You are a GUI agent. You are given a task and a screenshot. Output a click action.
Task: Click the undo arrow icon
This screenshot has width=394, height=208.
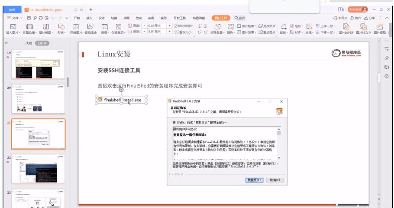(x=52, y=18)
